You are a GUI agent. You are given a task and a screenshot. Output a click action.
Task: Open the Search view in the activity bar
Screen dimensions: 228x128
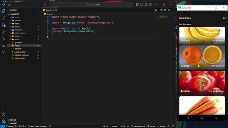[x=3, y=18]
